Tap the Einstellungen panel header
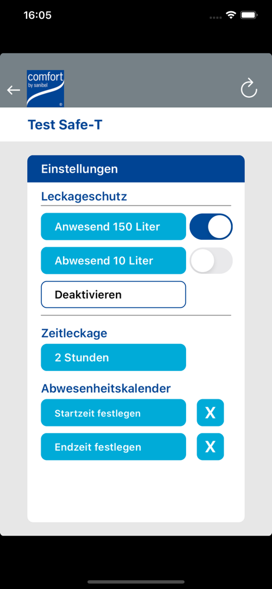The width and height of the screenshot is (272, 589). pyautogui.click(x=136, y=169)
